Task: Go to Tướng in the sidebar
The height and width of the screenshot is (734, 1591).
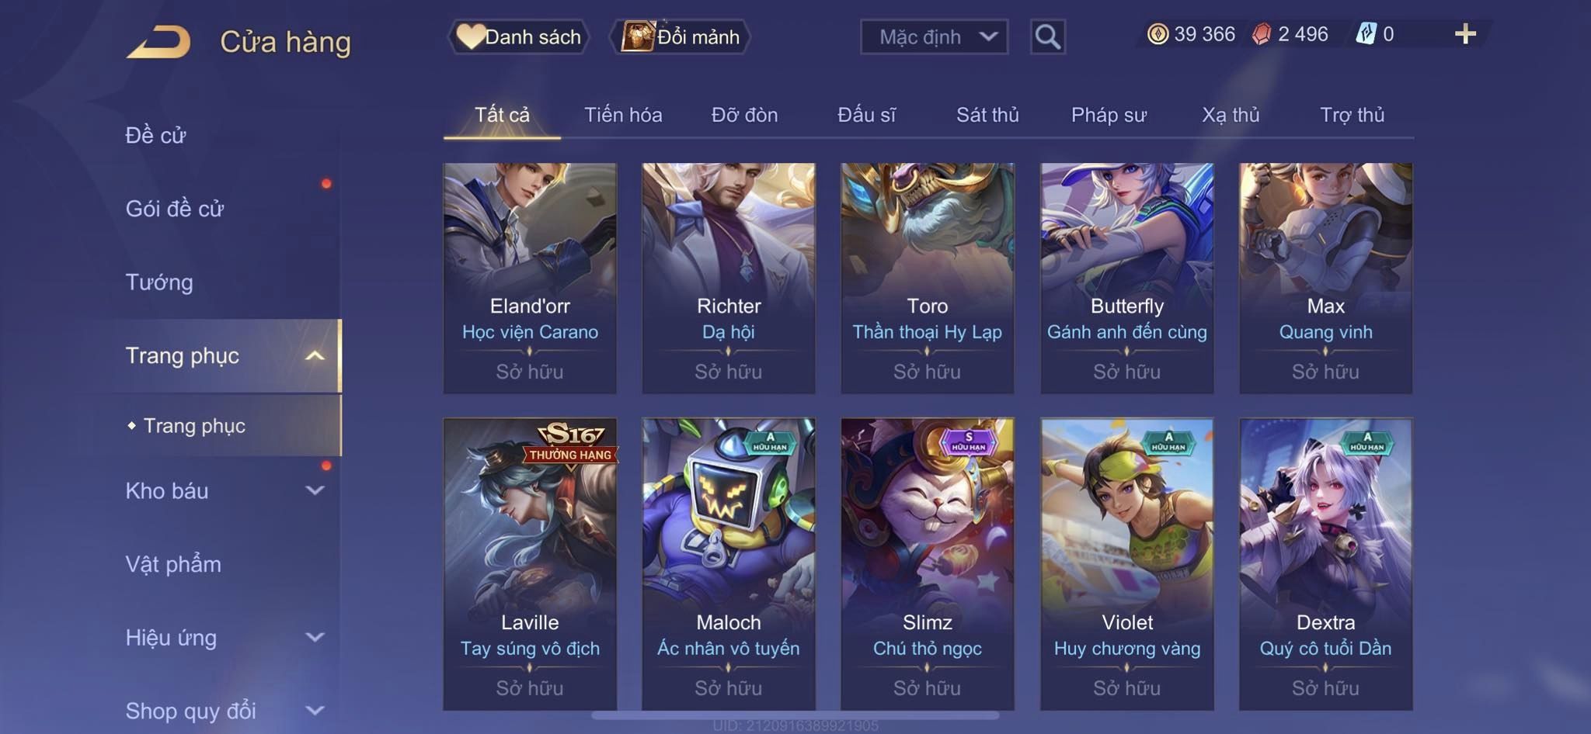Action: click(159, 282)
